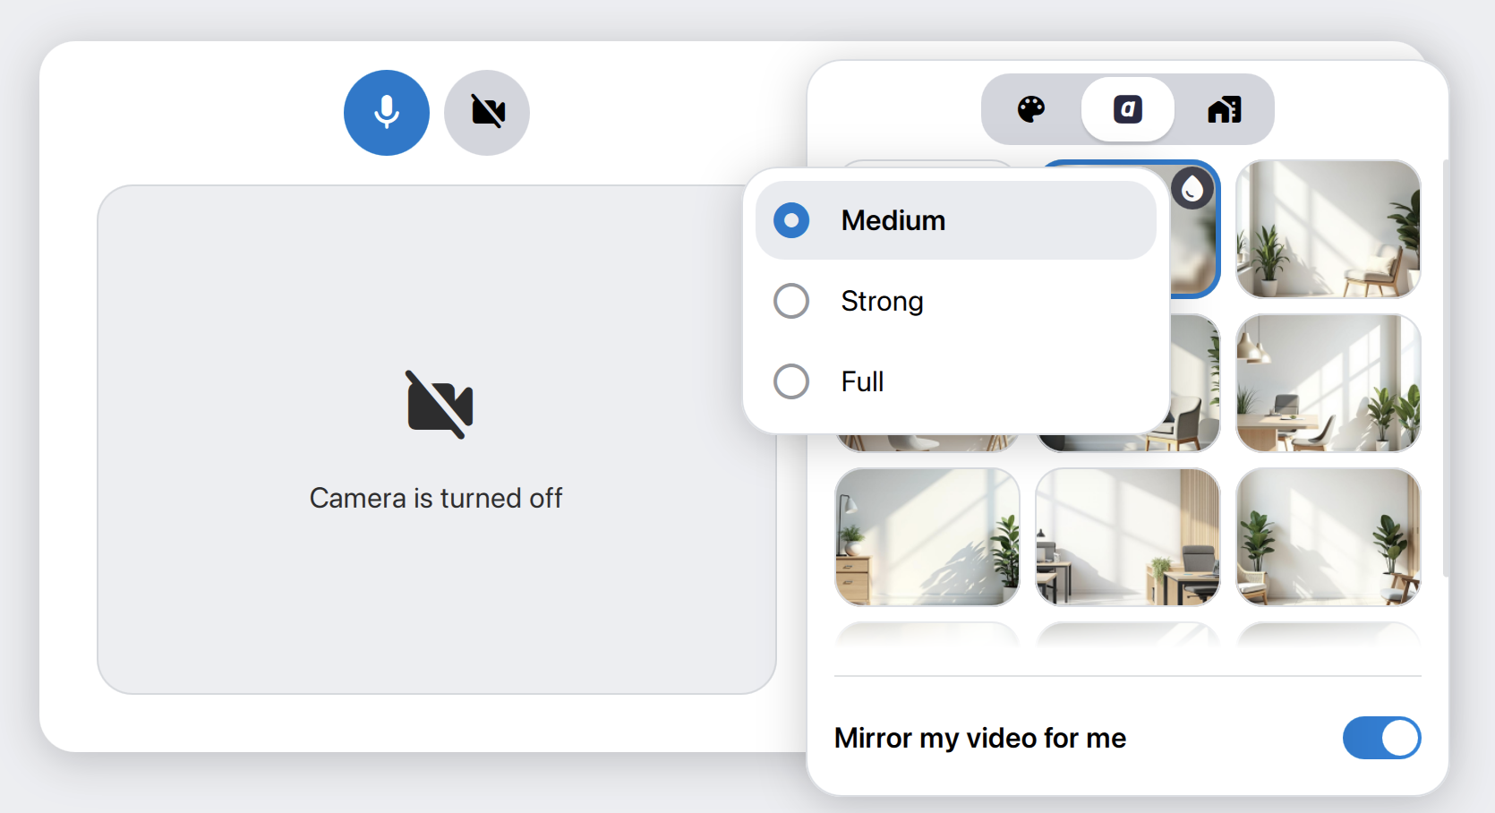Choose the pendant lamp office desk background

tap(1328, 383)
